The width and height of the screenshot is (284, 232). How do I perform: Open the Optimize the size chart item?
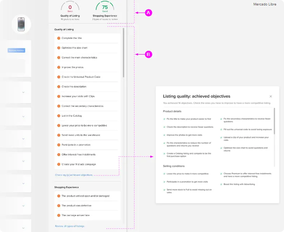pos(75,48)
